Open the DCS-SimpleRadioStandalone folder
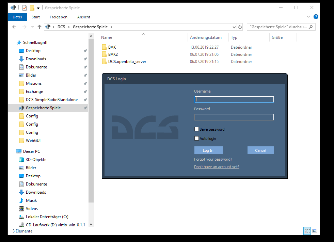Image resolution: width=334 pixels, height=242 pixels. [x=52, y=100]
